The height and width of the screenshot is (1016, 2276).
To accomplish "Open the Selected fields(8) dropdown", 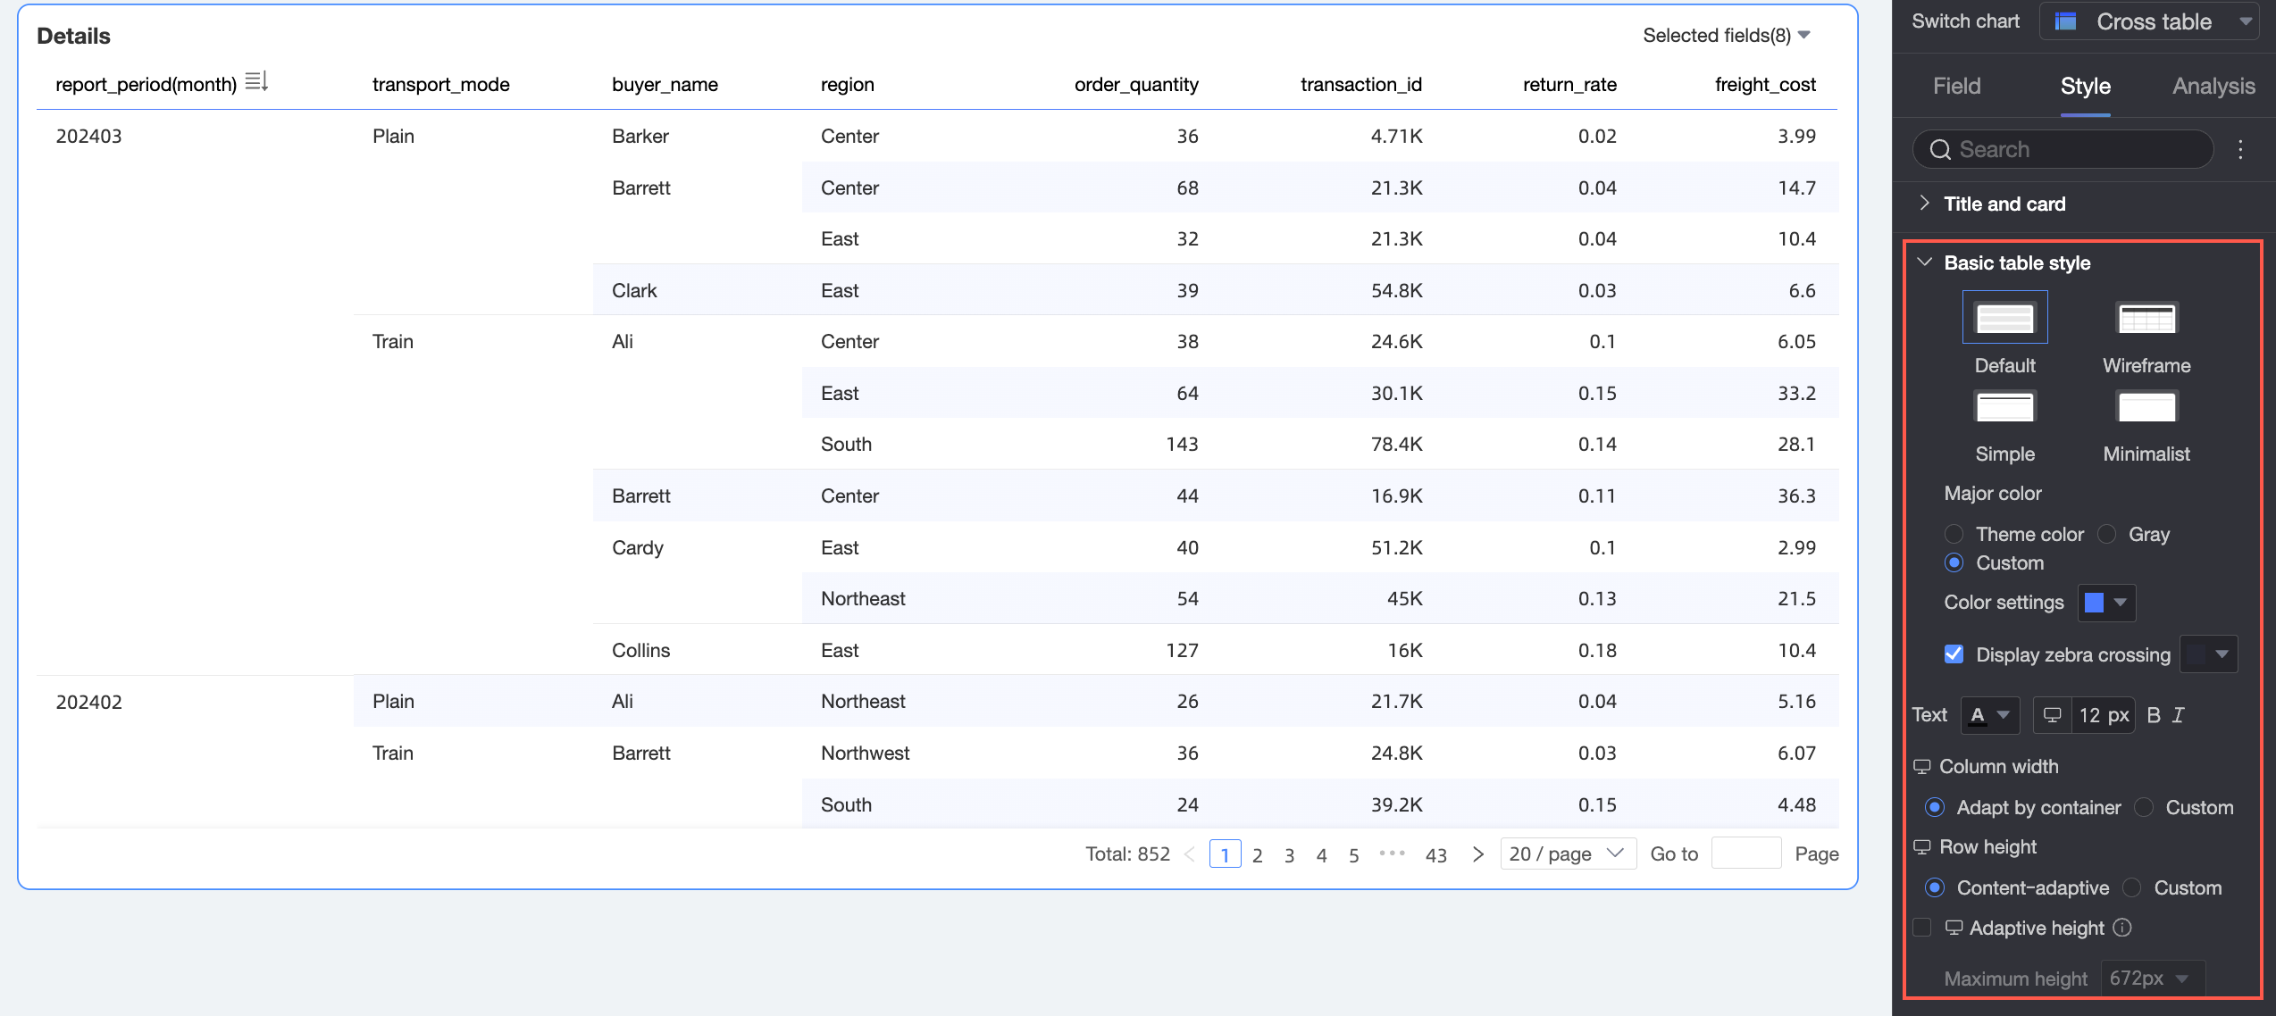I will click(x=1726, y=35).
